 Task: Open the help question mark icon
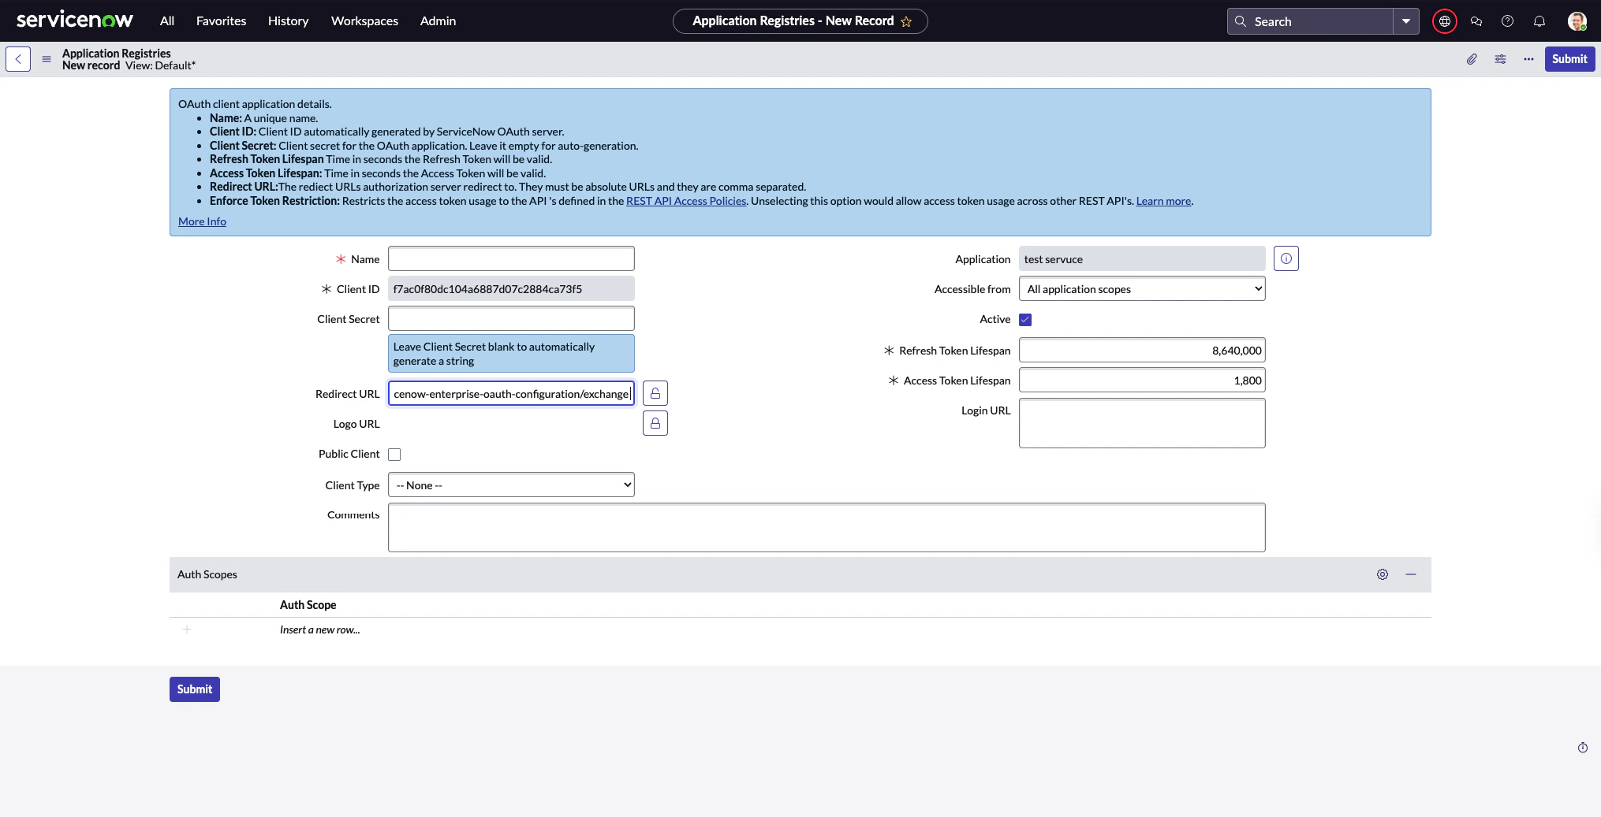(1508, 21)
